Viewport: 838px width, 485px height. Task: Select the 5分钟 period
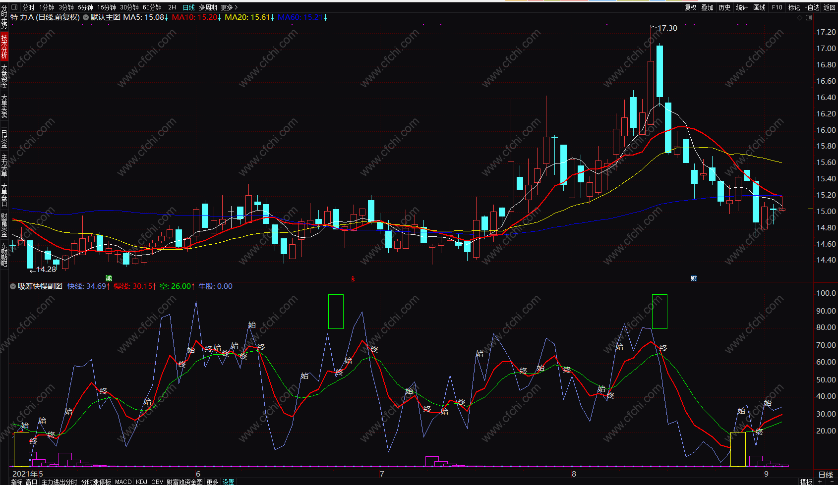coord(85,7)
